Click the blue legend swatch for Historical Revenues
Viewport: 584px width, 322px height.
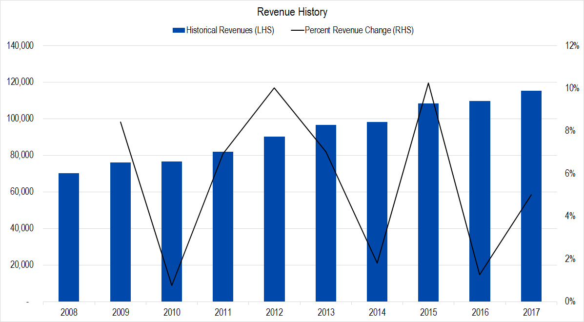178,30
